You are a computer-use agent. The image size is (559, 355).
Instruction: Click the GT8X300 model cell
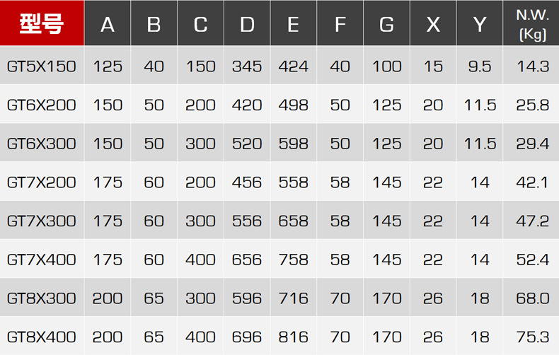point(42,298)
